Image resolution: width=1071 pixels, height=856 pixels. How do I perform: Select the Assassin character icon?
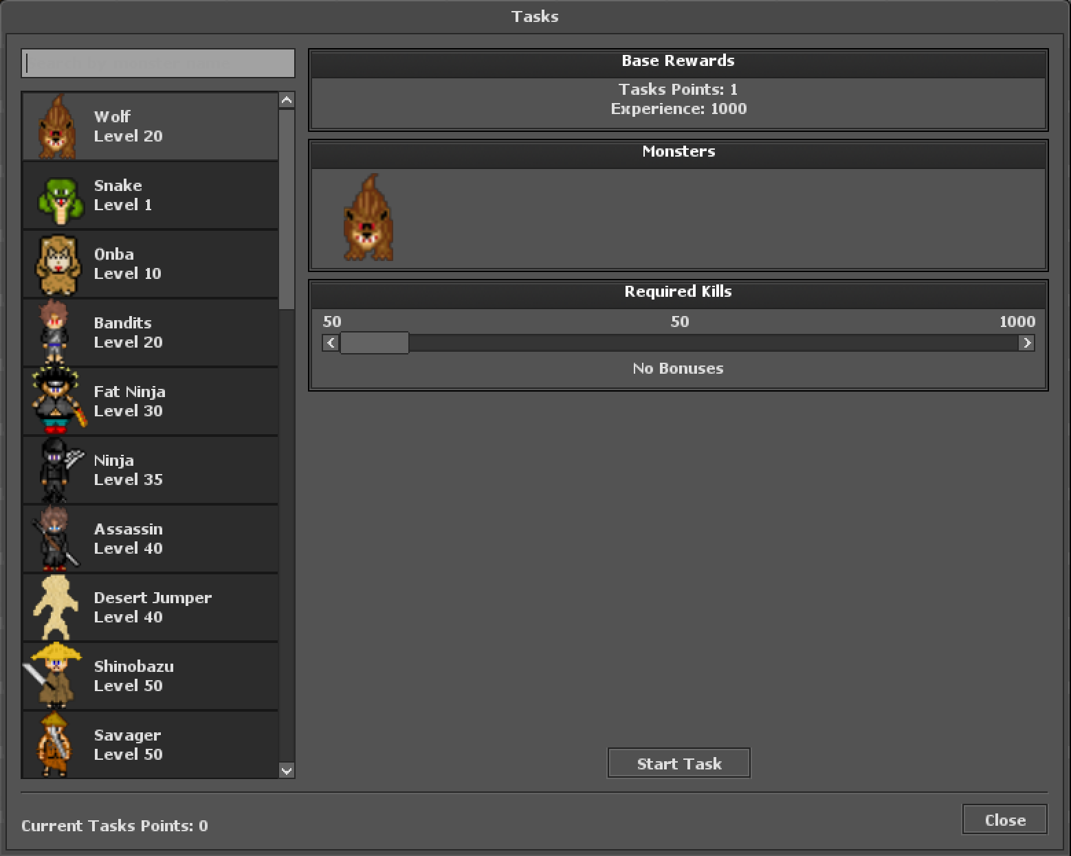(55, 539)
